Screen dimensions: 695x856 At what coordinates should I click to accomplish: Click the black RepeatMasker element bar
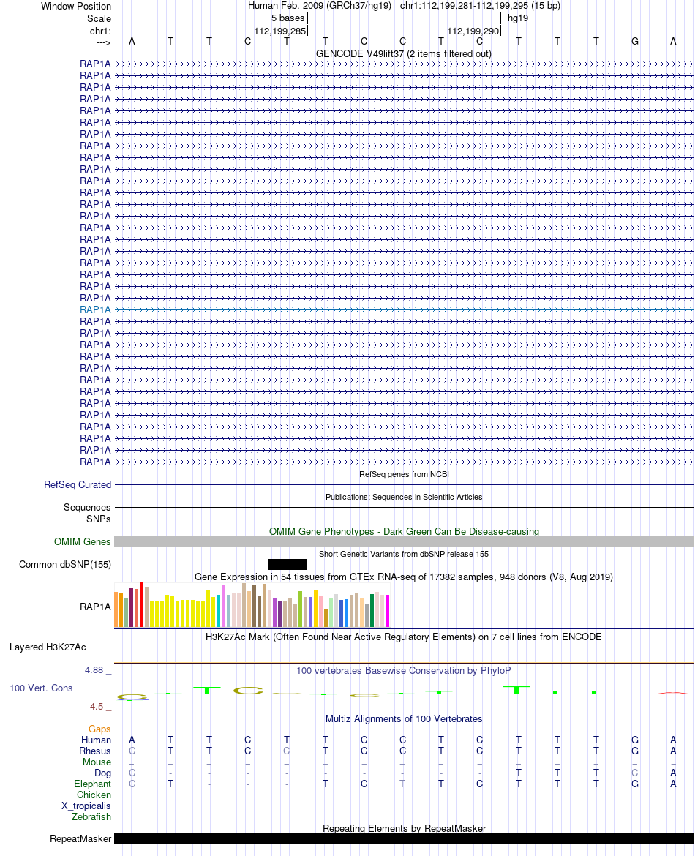click(404, 839)
